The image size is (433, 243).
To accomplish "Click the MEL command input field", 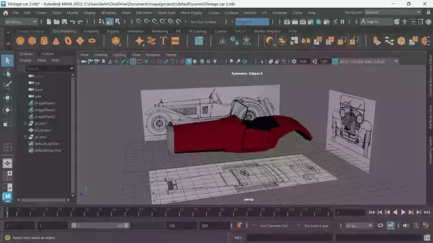I will (290, 237).
